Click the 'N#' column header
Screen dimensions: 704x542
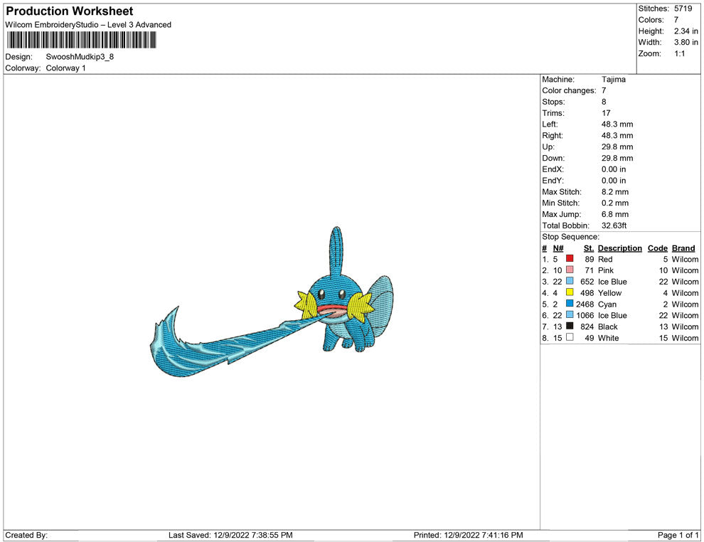558,248
